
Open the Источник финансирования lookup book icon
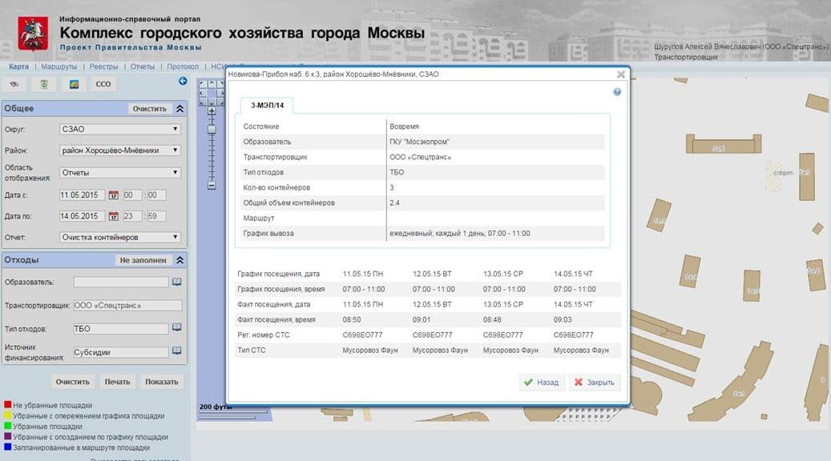(x=177, y=351)
